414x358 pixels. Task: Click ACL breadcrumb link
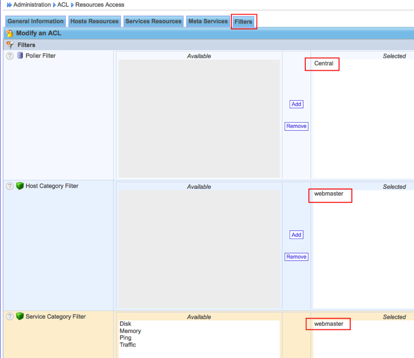tap(63, 5)
